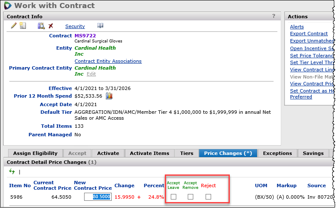This screenshot has width=336, height=208.
Task: Check Reject checkbox for item 5986
Action: [208, 197]
